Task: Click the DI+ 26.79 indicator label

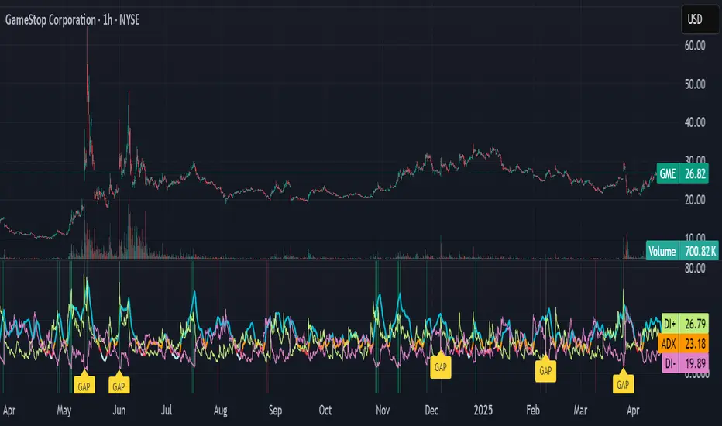Action: click(685, 324)
